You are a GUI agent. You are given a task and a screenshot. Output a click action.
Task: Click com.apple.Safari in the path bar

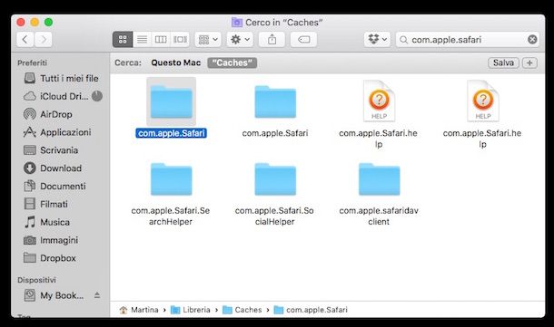coord(311,310)
